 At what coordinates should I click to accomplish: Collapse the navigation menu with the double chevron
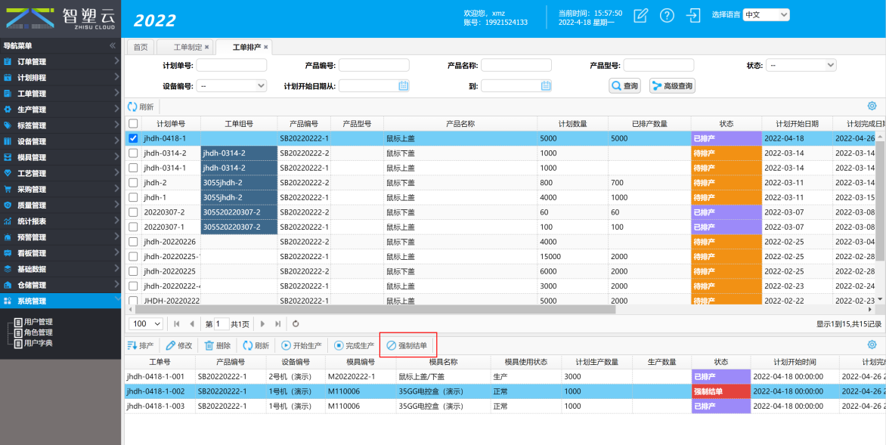pyautogui.click(x=113, y=46)
